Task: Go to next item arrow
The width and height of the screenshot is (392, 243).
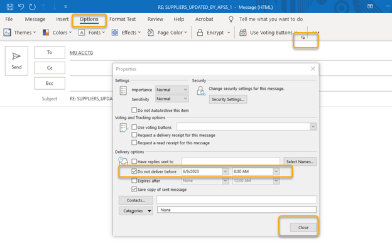Action: tap(55, 7)
